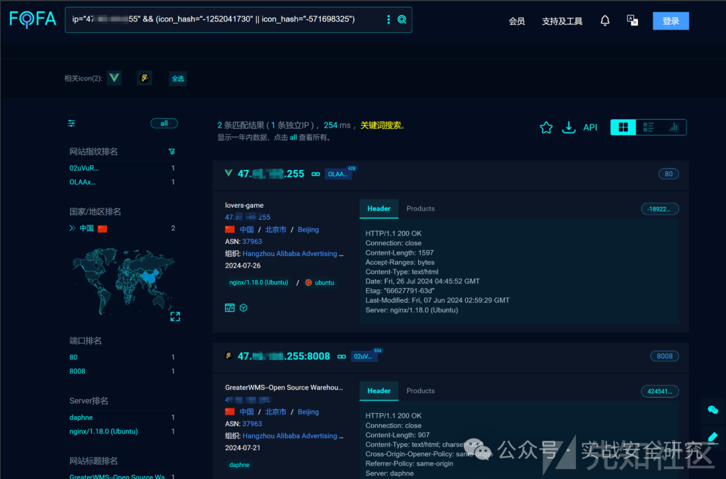Toggle the all data pill

click(164, 123)
